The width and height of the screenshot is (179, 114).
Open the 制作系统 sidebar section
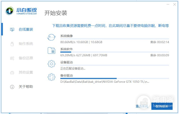pos(26,44)
